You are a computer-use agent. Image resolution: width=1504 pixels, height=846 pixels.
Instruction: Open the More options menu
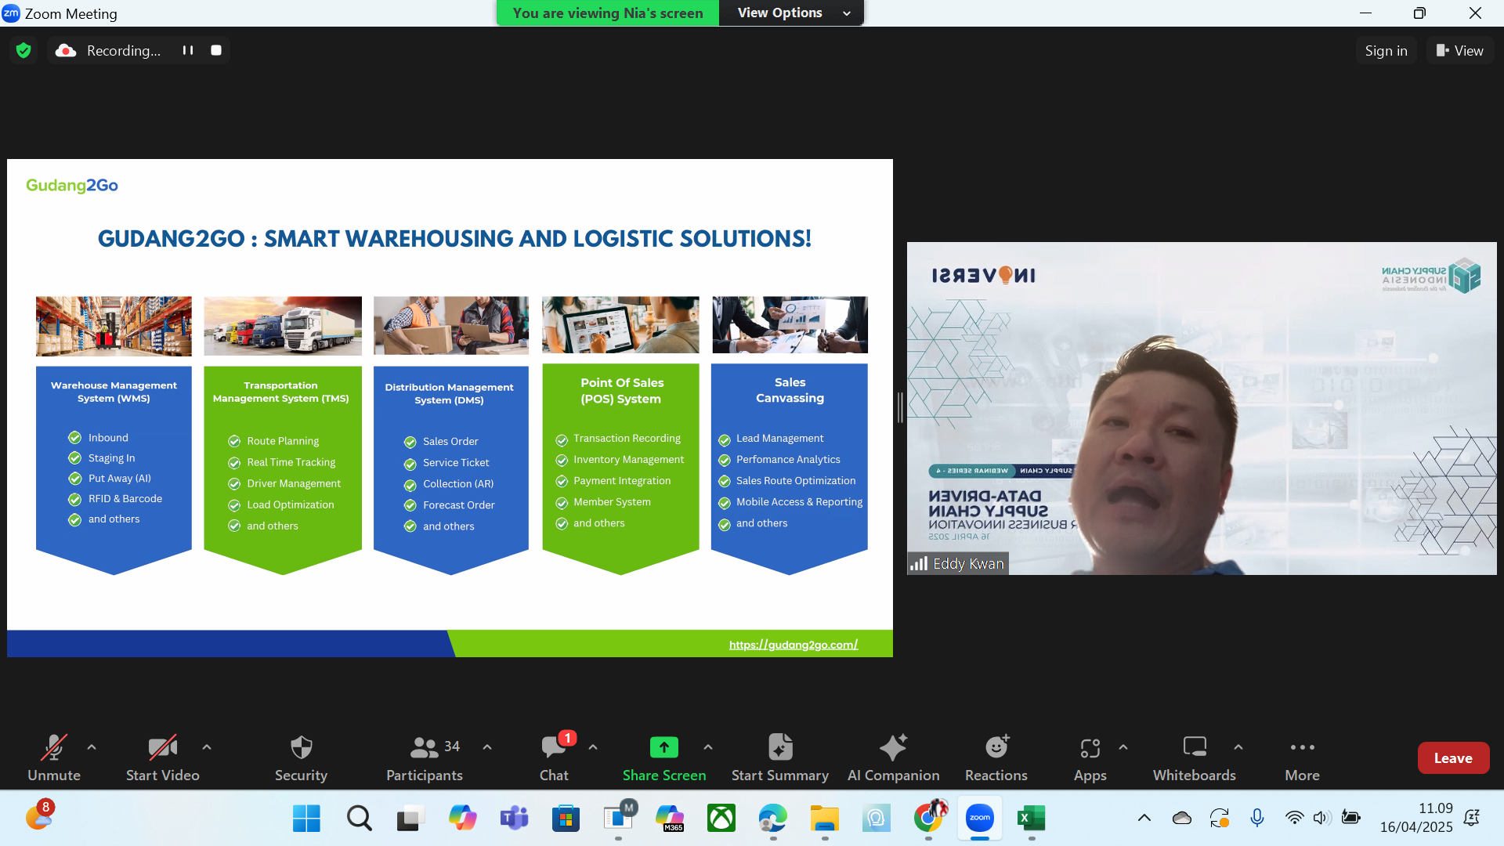tap(1302, 757)
